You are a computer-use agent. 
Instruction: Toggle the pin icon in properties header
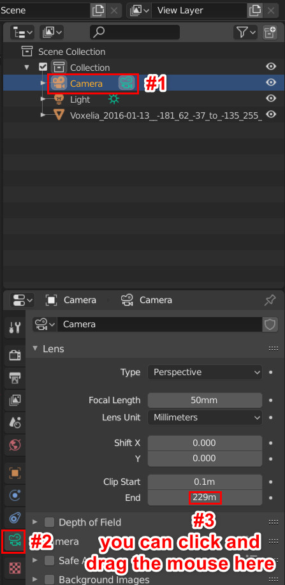270,300
